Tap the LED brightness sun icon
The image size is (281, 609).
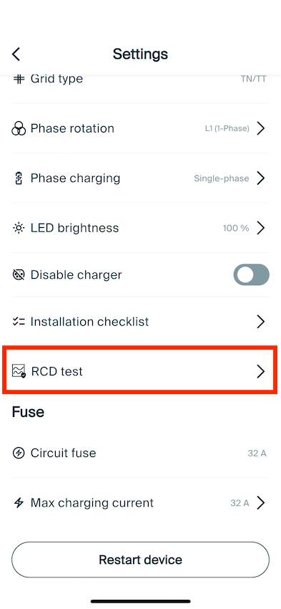pos(18,228)
